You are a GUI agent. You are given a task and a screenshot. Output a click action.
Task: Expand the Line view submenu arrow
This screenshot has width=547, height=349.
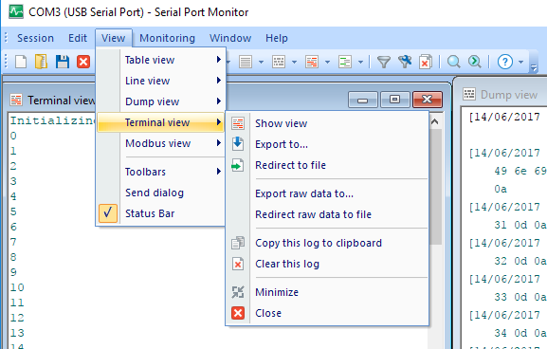pos(219,81)
